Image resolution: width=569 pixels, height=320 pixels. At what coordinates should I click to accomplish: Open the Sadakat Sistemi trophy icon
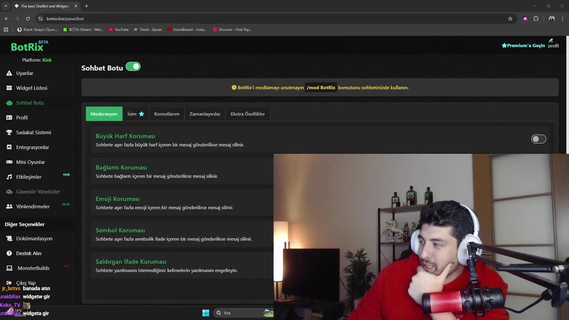tap(9, 132)
